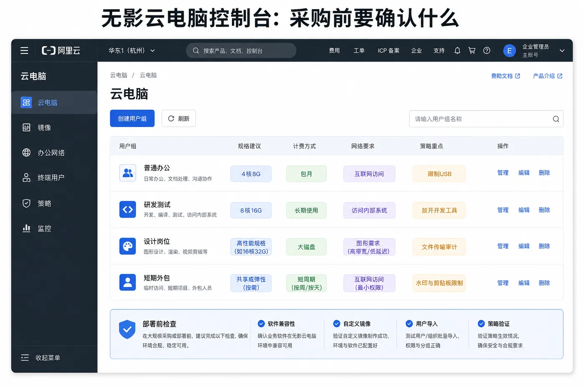Click the 终端用户 person icon

point(26,178)
